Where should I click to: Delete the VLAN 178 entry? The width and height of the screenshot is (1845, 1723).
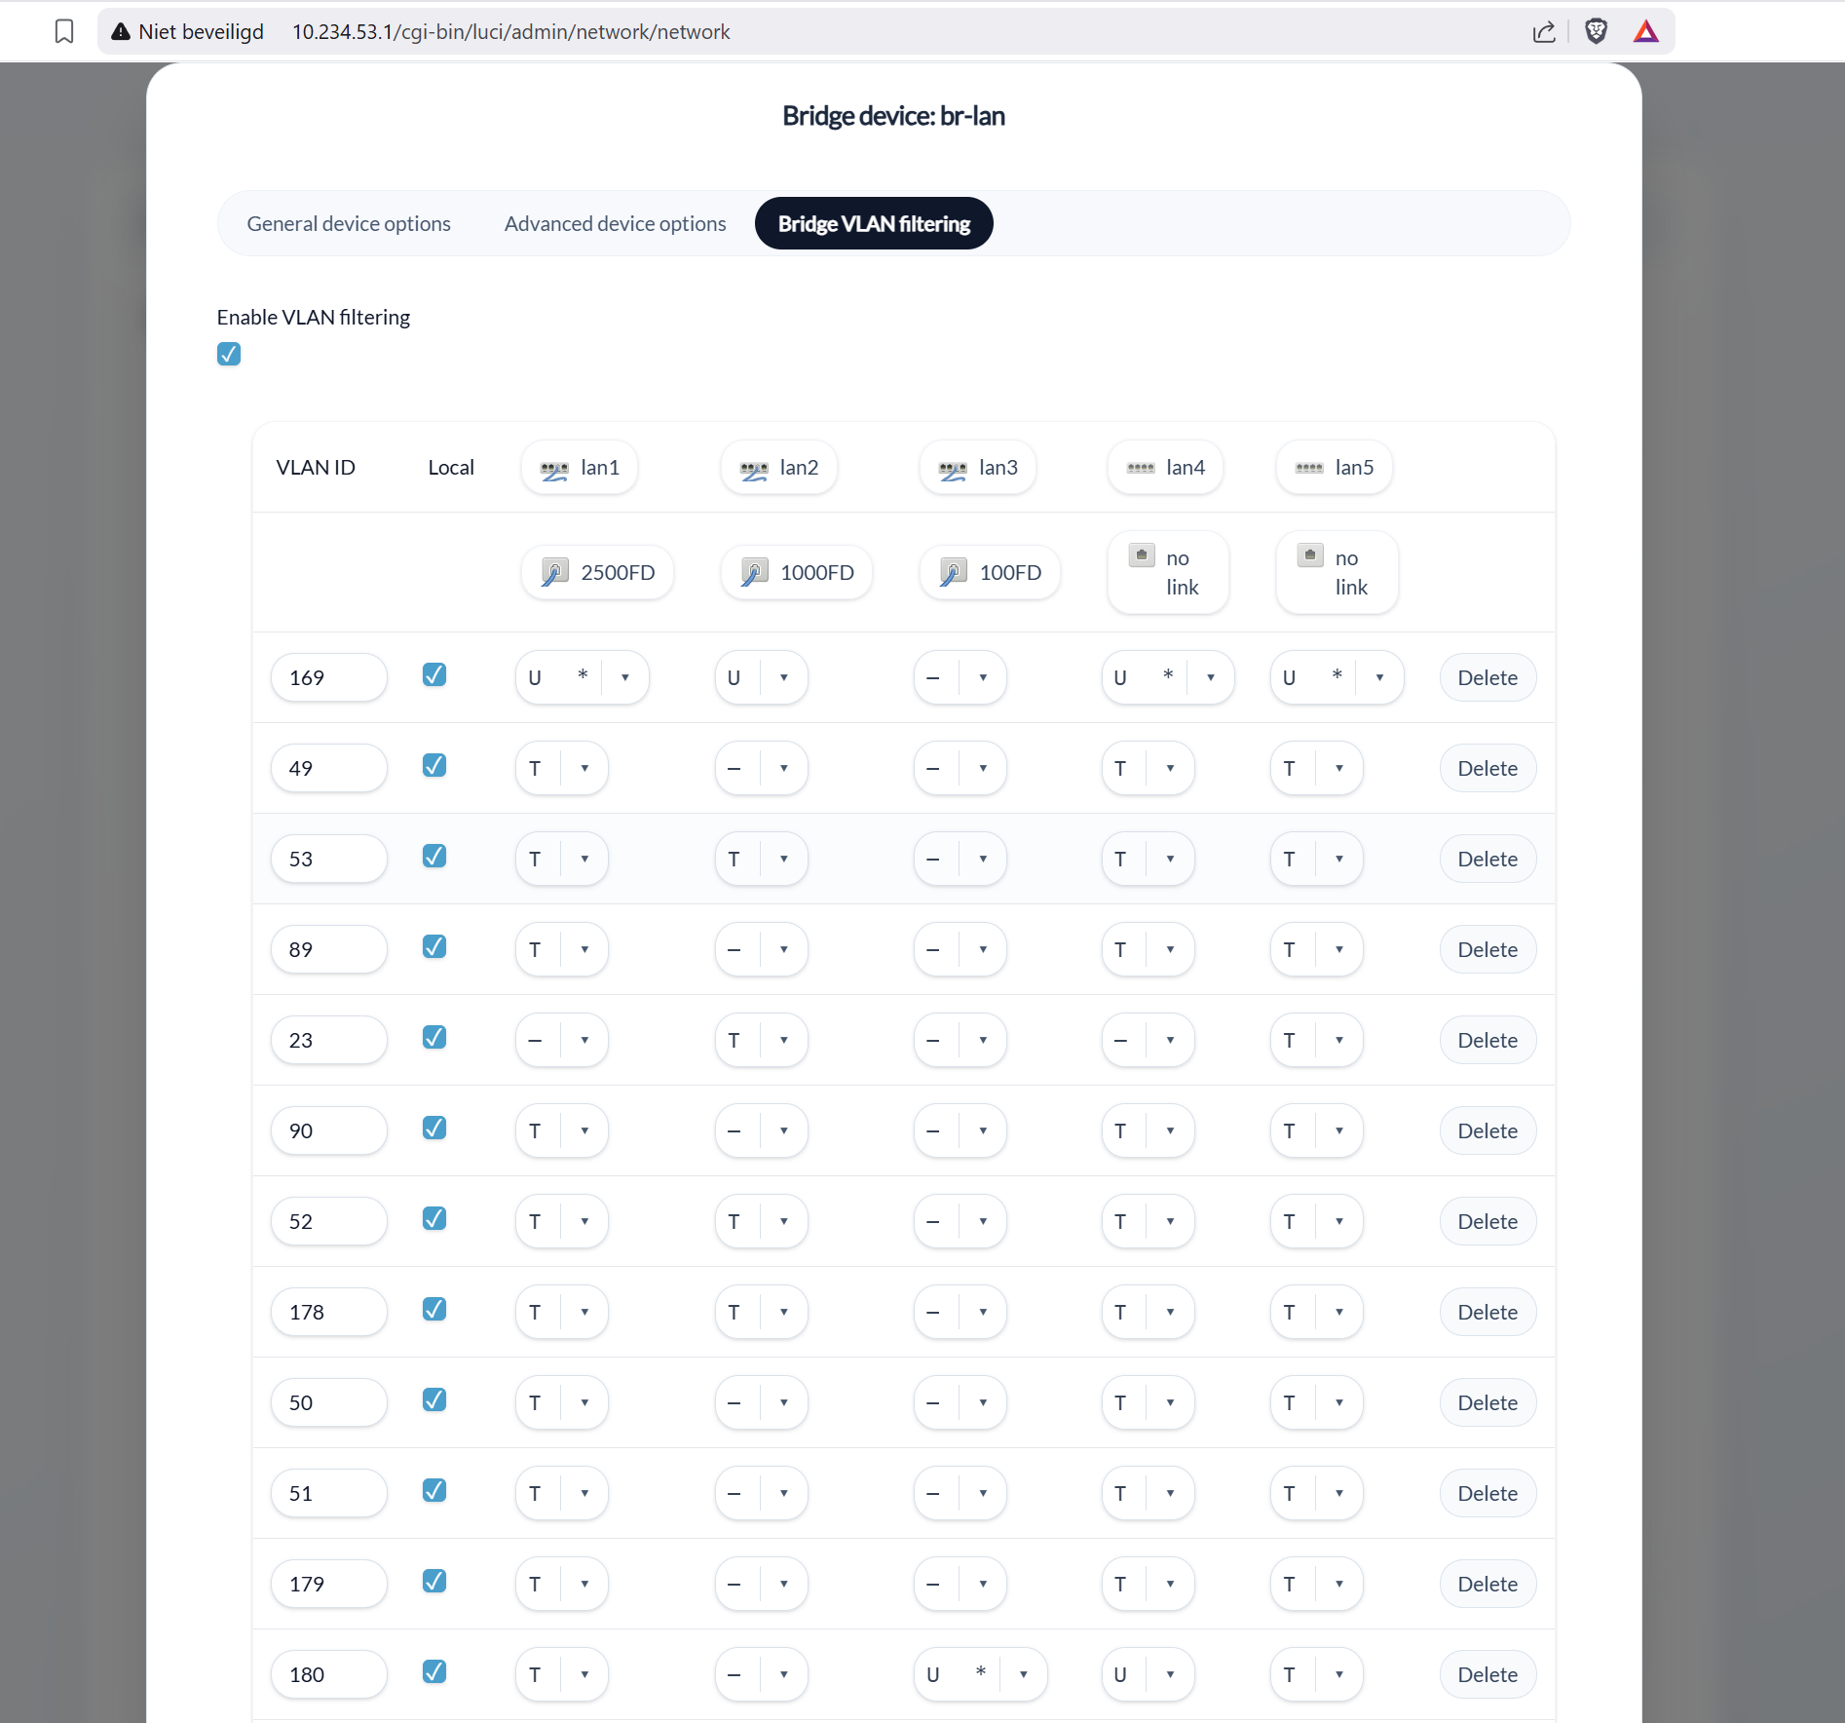1487,1312
